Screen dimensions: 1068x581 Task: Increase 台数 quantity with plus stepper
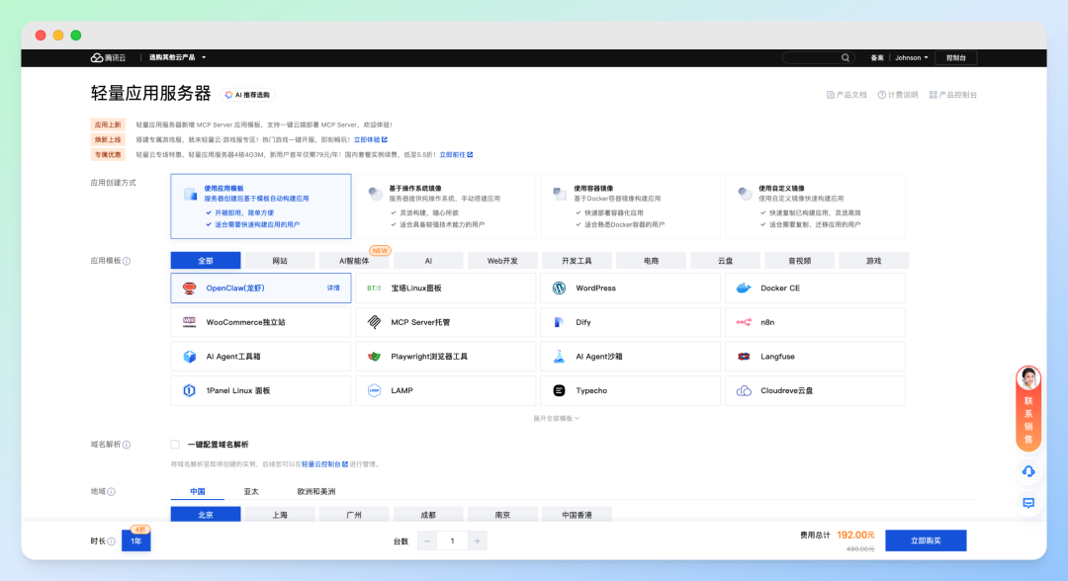click(476, 540)
